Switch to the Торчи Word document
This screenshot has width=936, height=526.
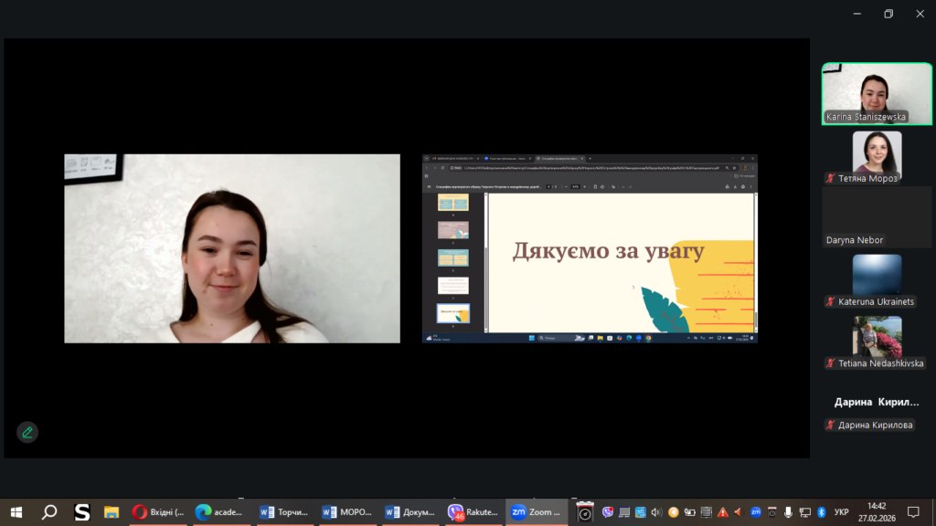283,512
